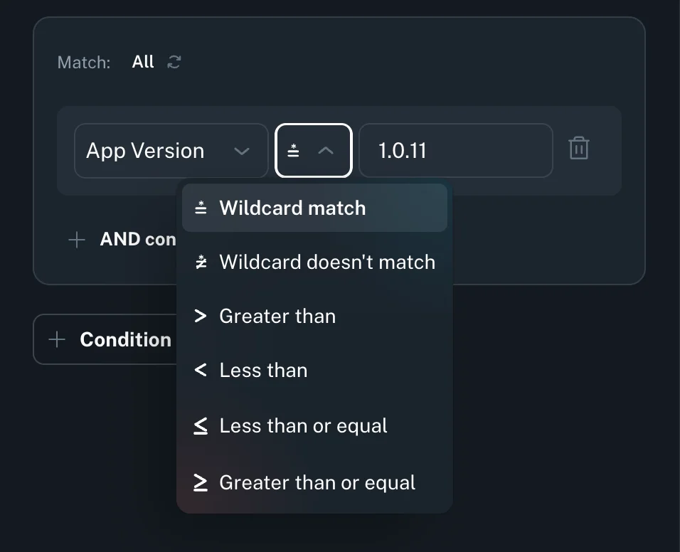This screenshot has width=680, height=552.
Task: Toggle the Match mode from All
Action: [143, 62]
